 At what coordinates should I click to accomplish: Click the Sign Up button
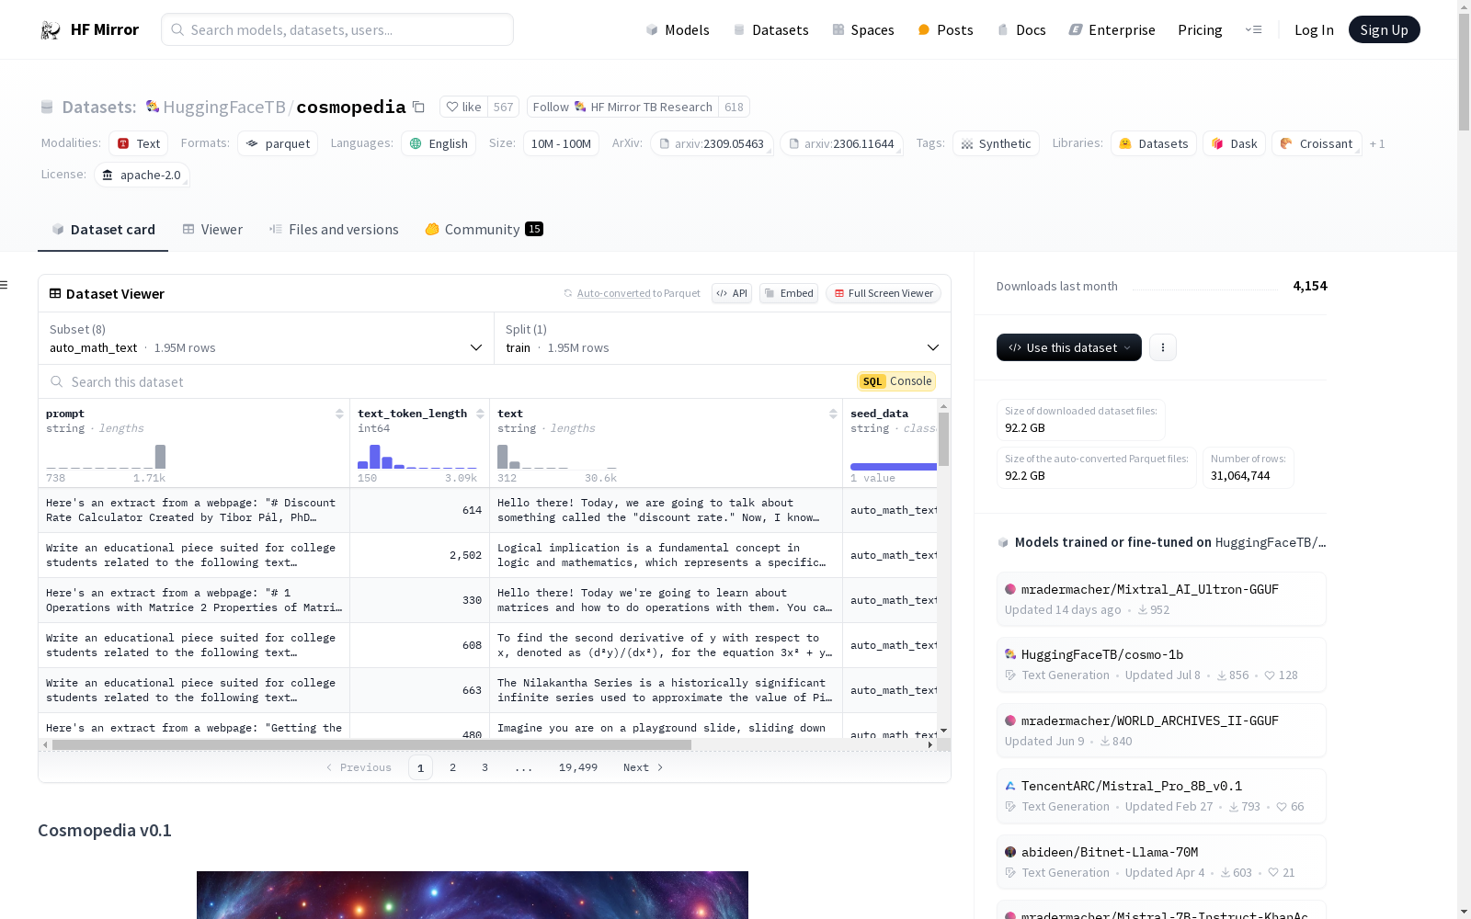click(x=1384, y=29)
